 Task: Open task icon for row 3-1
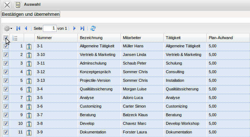[29, 47]
